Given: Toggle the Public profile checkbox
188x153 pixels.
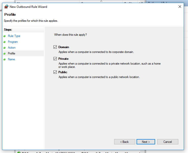Looking at the screenshot, I should coord(55,72).
